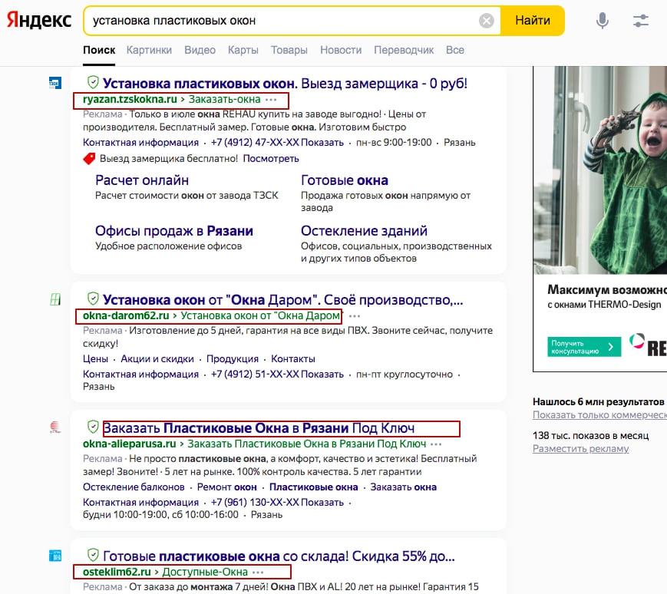The image size is (667, 594).
Task: Click the okna-darom62 favicon beside the second ad
Action: pos(54,299)
